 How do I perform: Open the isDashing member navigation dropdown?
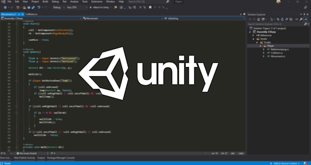(205, 18)
